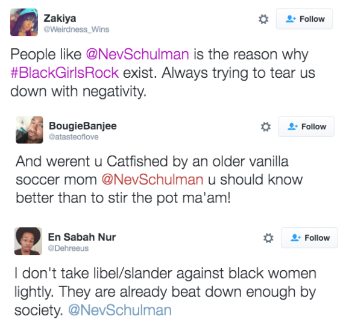346x322 pixels.
Task: Open BougieBanjee's display name
Action: [x=83, y=126]
